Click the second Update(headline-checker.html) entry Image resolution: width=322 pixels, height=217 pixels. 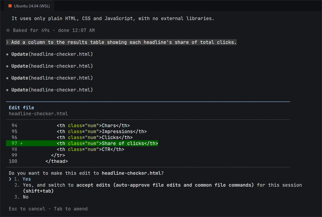pyautogui.click(x=52, y=66)
